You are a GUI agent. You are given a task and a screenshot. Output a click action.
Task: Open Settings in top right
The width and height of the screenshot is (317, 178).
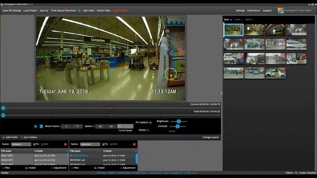point(240,10)
